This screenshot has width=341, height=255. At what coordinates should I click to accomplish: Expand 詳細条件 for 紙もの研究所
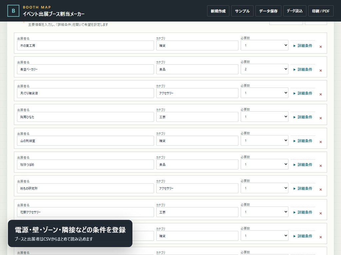pyautogui.click(x=303, y=189)
